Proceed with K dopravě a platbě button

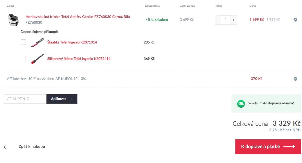(268, 147)
